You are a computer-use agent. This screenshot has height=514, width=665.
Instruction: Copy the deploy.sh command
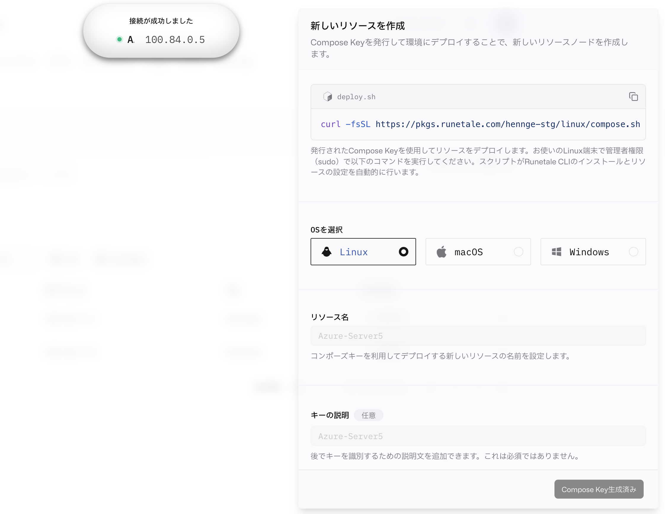coord(633,97)
